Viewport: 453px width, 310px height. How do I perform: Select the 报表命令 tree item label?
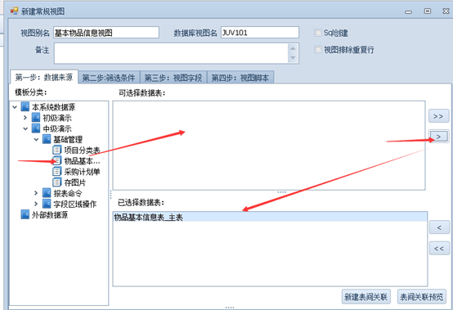(68, 193)
